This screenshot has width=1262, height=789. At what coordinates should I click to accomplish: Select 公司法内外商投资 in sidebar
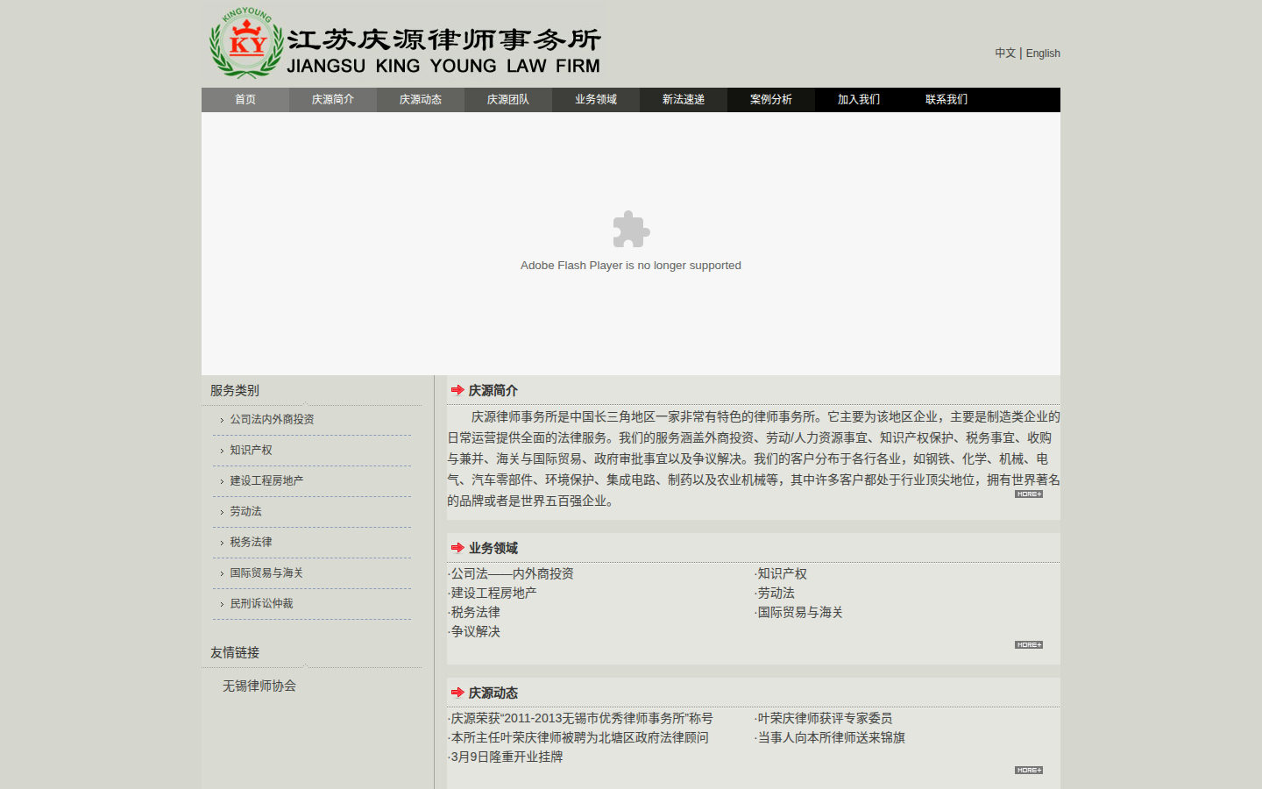pos(272,420)
